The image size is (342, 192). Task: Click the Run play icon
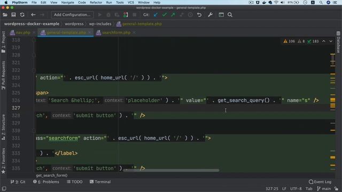point(100,15)
